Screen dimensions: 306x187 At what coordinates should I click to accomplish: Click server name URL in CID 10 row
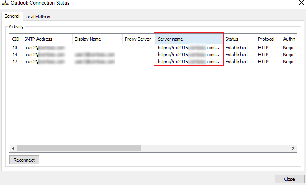point(188,48)
